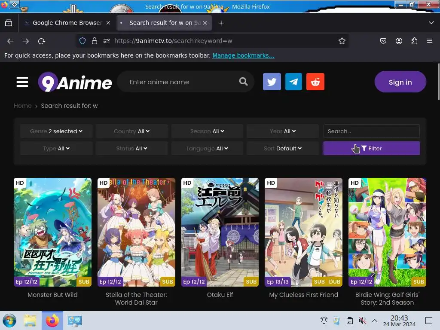Go forward with the browser forward arrow
Screen dimensions: 440x330
click(26, 41)
